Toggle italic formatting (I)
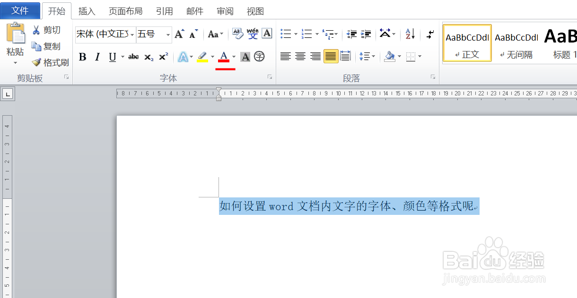 pos(97,57)
